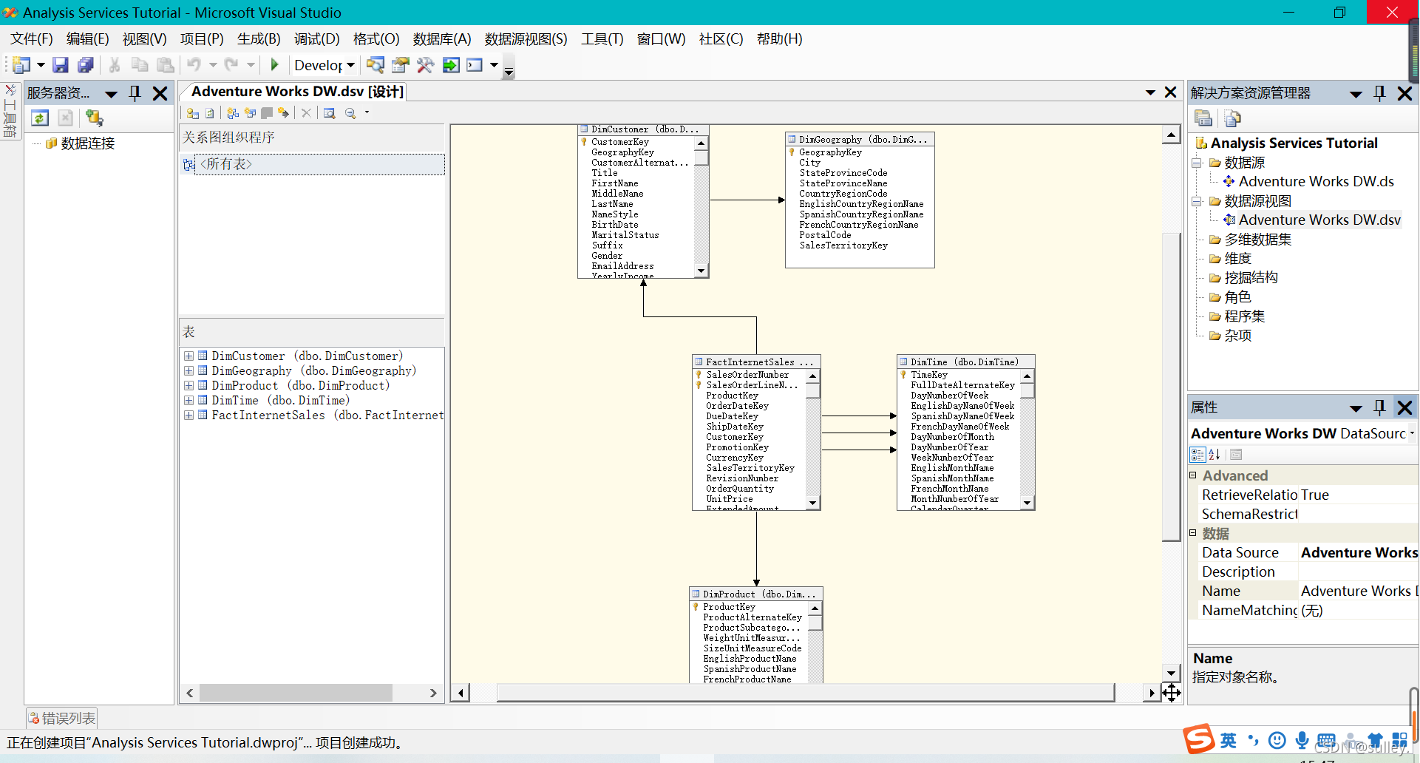The width and height of the screenshot is (1420, 763).
Task: Toggle auto-hide pin on Server Explorer panel
Action: coord(135,93)
